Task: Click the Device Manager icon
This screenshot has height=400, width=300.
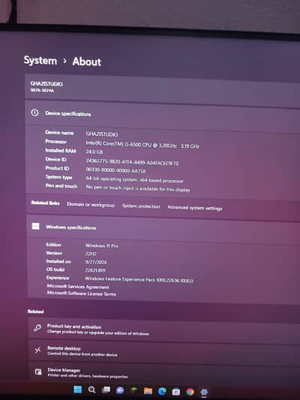Action: [38, 371]
